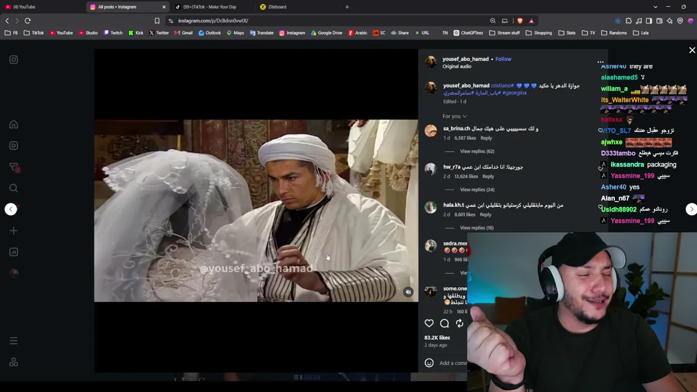Open the browser zoom magnifier icon
Viewport: 697px width, 392px height.
click(493, 21)
